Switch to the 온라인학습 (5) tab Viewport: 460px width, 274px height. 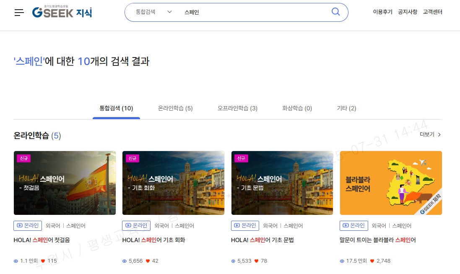[x=175, y=108]
